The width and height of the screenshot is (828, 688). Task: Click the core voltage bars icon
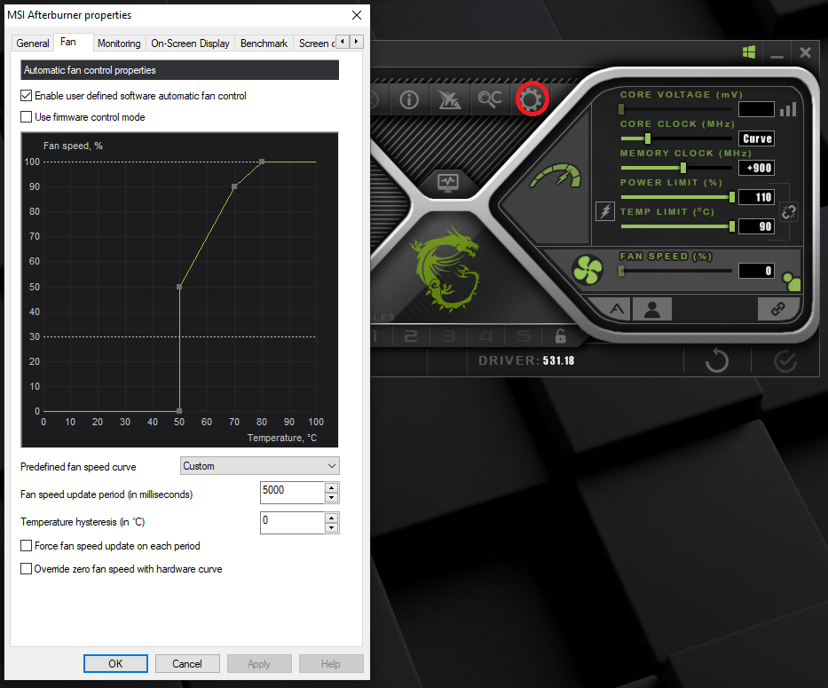(788, 109)
